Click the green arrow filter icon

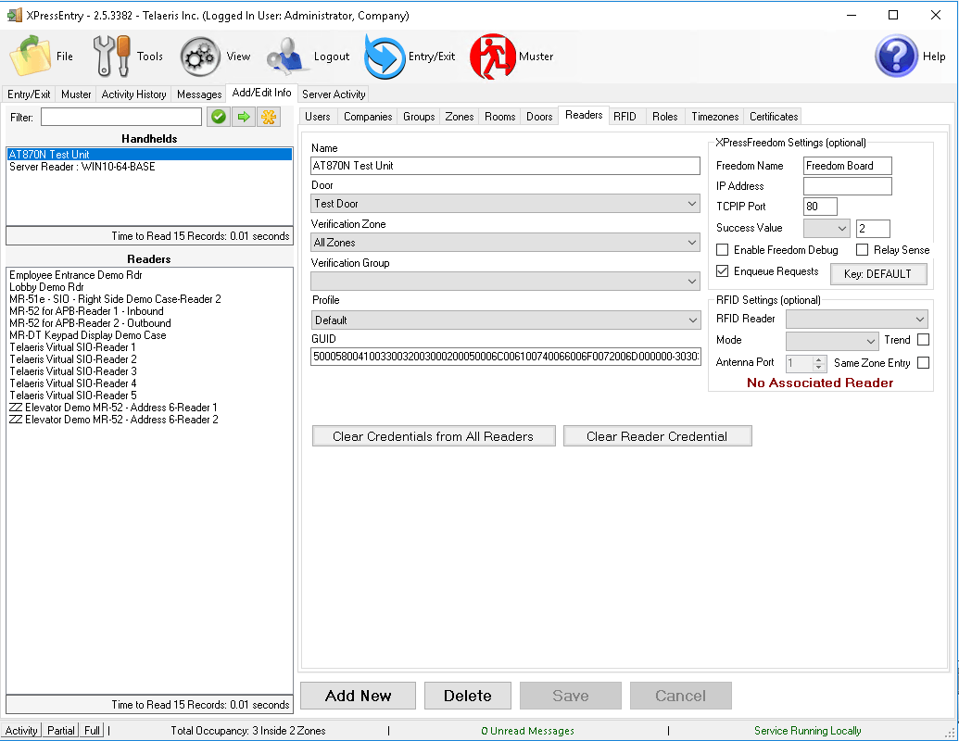pos(243,117)
